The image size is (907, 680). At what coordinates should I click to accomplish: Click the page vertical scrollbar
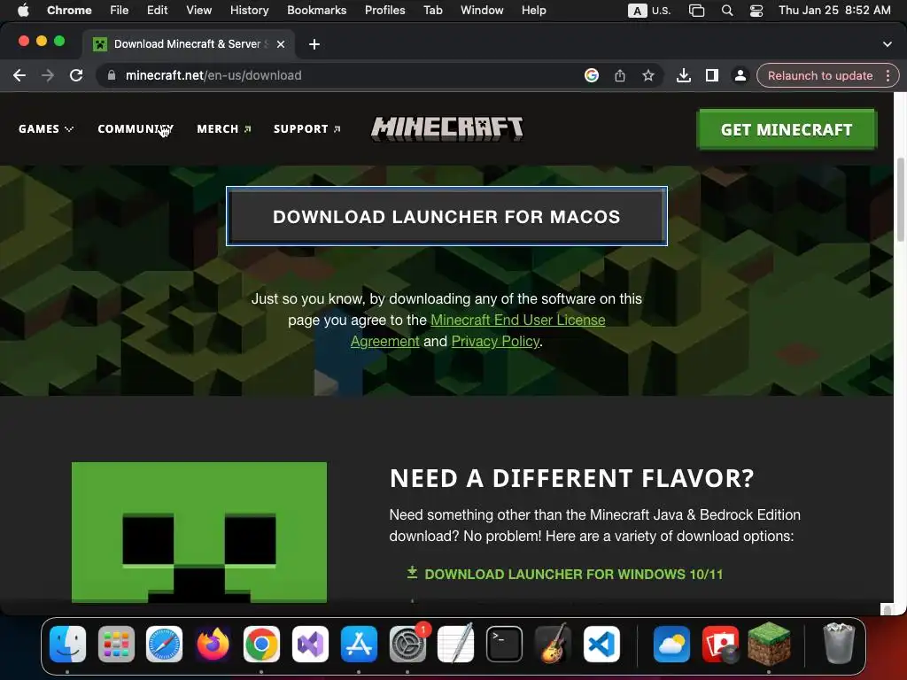click(x=900, y=200)
